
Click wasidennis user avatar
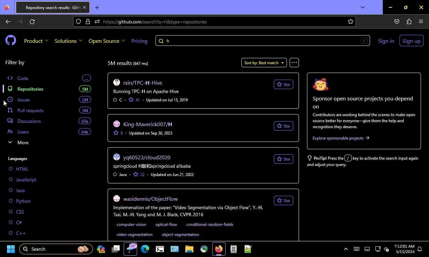[117, 199]
